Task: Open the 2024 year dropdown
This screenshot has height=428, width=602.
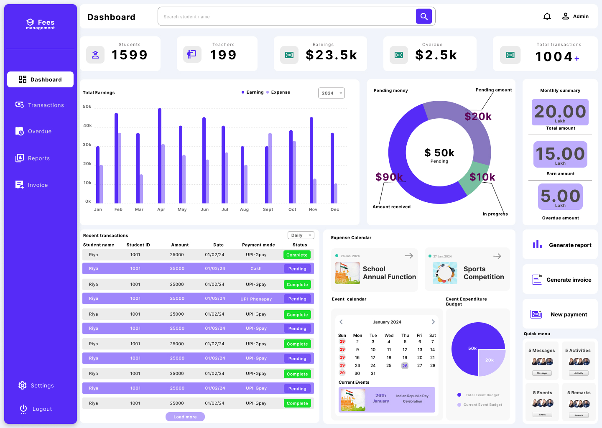Action: [332, 93]
